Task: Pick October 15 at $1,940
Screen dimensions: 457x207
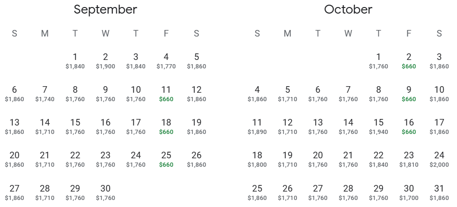Action: click(x=378, y=126)
